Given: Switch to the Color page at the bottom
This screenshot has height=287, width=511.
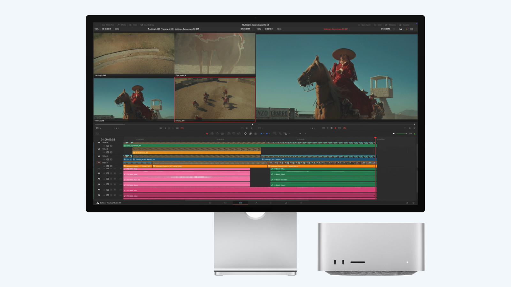Looking at the screenshot, I should 270,202.
